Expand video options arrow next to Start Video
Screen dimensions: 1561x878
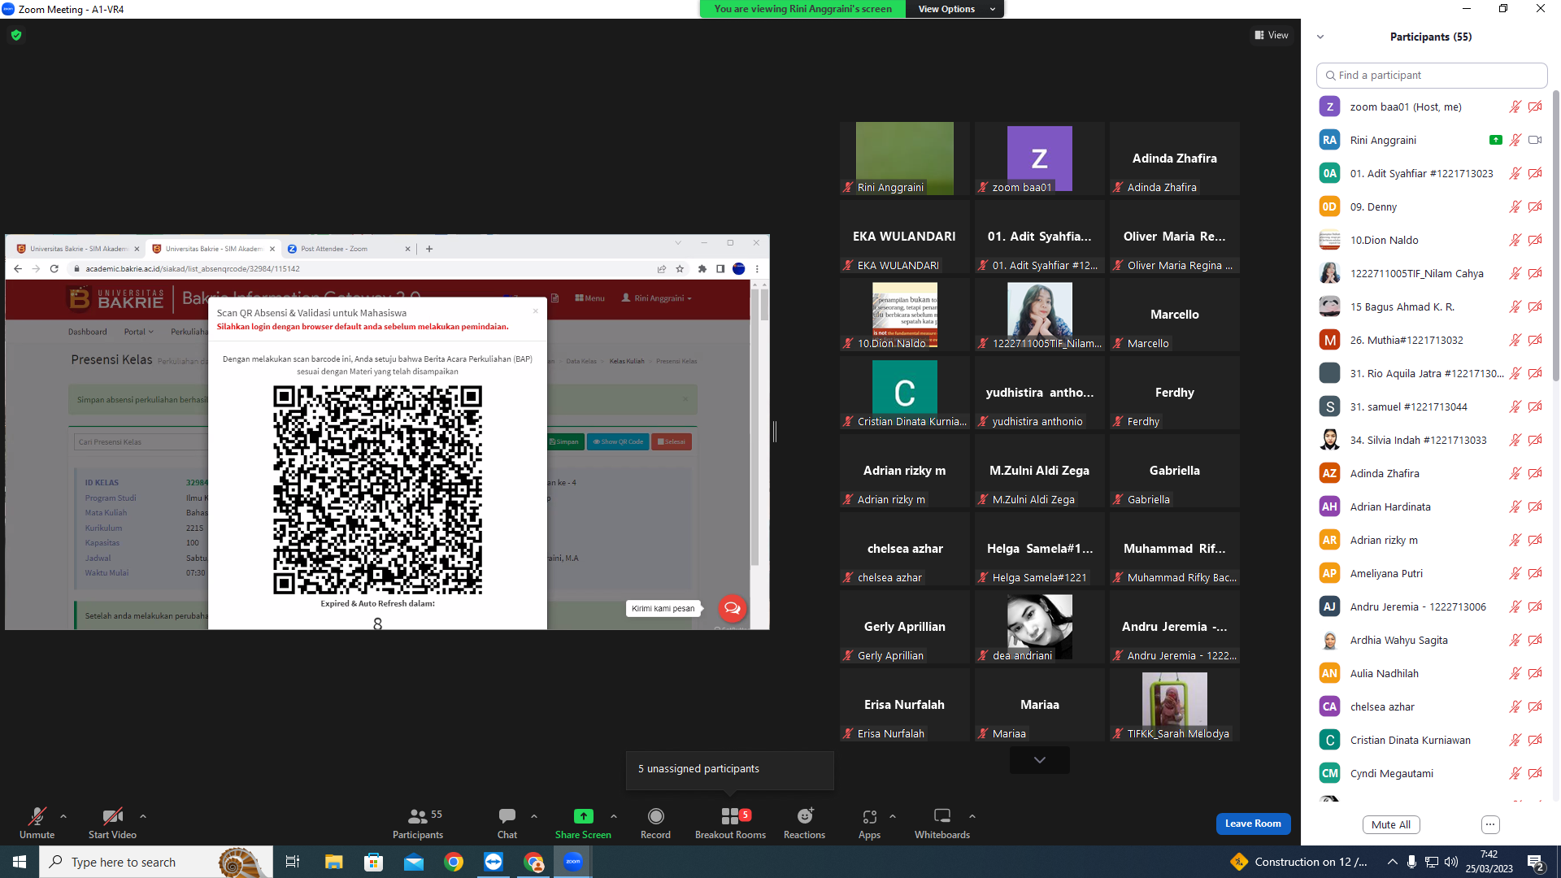[x=143, y=816]
